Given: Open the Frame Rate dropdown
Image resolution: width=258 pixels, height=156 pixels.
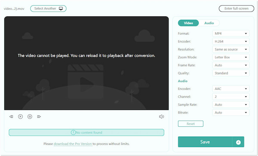Looking at the screenshot, I should (x=231, y=65).
